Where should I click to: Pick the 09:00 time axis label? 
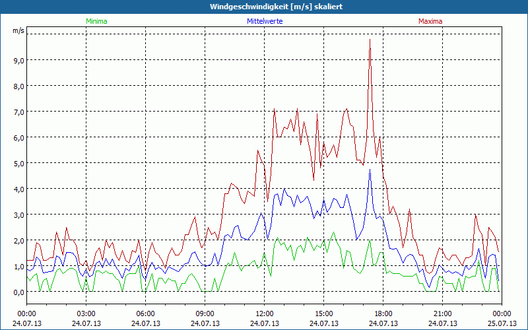point(205,313)
